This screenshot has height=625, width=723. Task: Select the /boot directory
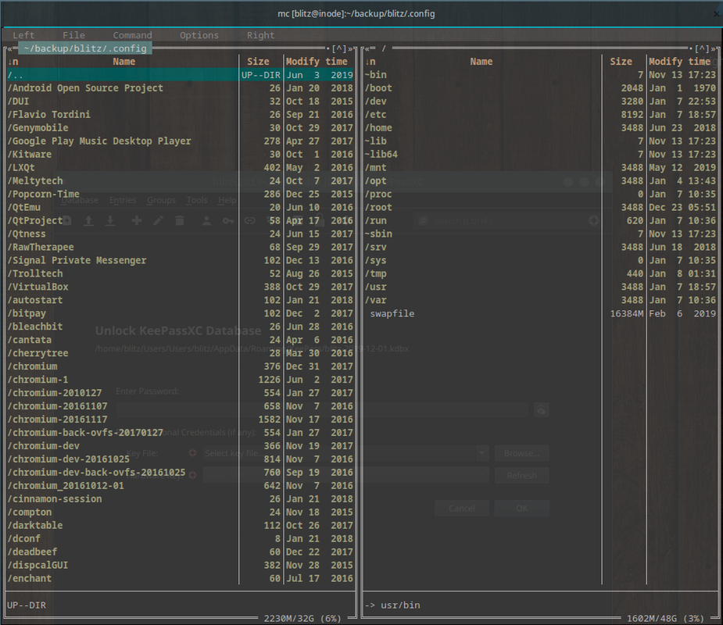pos(540,88)
